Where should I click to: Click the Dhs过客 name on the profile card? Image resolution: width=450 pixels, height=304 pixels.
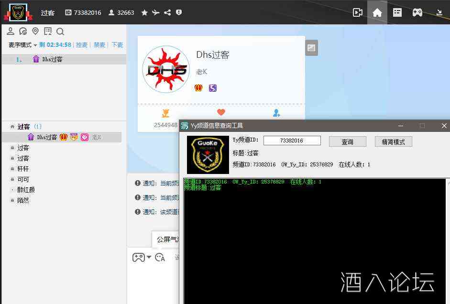pos(213,54)
